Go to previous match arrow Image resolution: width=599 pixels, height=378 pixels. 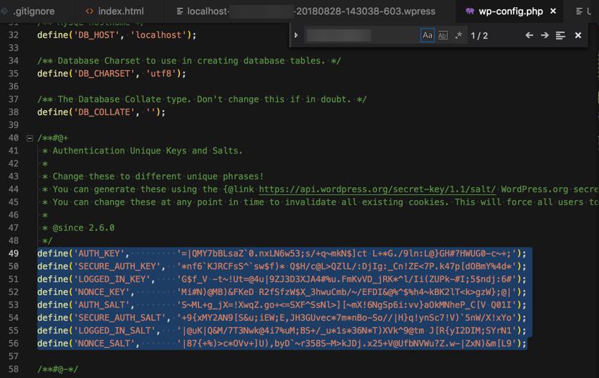[529, 35]
